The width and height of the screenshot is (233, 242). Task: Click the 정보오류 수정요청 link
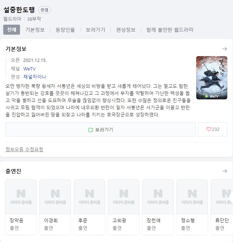24,149
